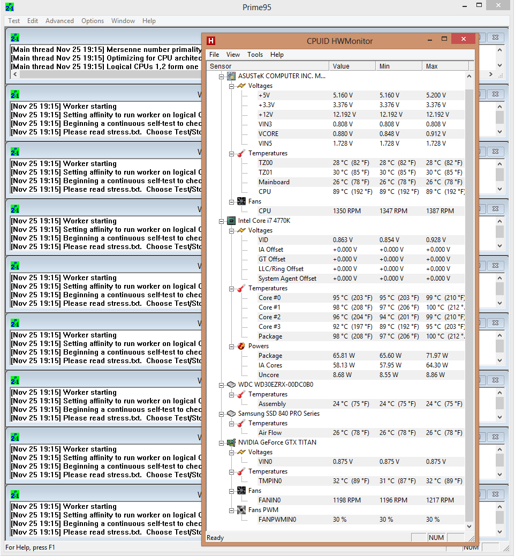Minimize the Prime95 main window
Screen dimensions: 515x556
(465, 6)
